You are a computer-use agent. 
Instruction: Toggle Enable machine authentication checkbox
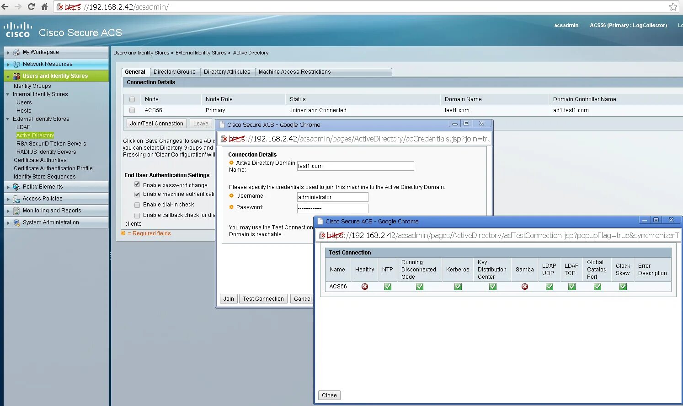click(x=137, y=195)
